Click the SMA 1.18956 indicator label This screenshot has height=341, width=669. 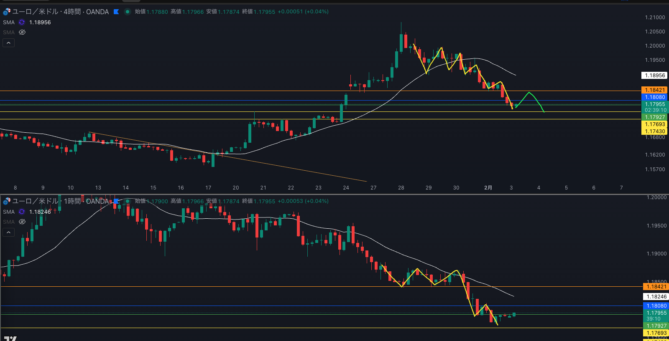tap(8, 23)
